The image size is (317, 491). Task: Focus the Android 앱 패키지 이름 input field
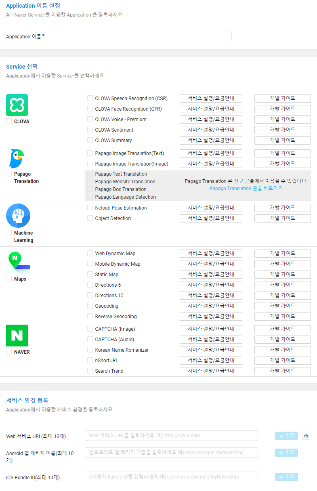coord(171,453)
